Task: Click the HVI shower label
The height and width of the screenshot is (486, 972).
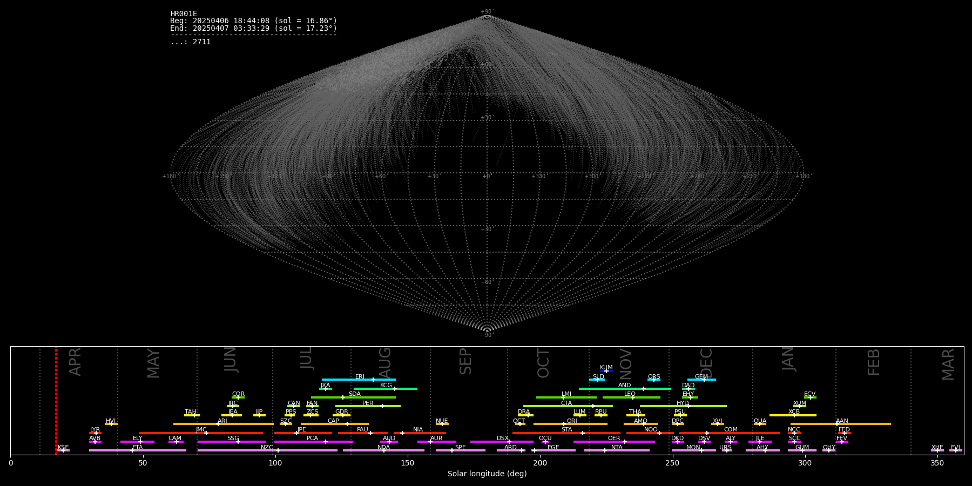Action: (x=111, y=421)
